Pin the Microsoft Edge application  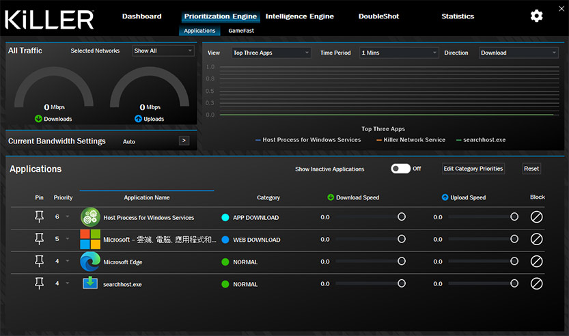(x=39, y=262)
